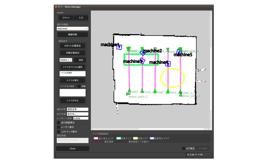Click the Close button

(72, 148)
